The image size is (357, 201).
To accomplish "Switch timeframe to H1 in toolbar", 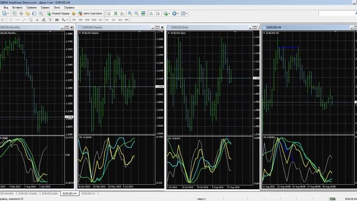I will [100, 20].
